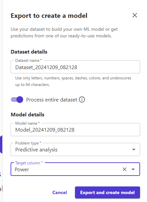Open Problem type showing Predictive analysis
The height and width of the screenshot is (202, 147).
(x=75, y=149)
